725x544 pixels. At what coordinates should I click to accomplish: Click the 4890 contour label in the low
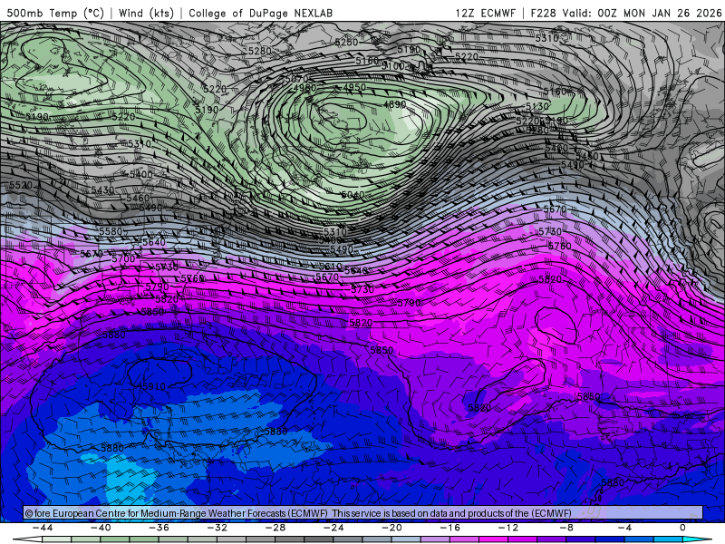tap(394, 104)
